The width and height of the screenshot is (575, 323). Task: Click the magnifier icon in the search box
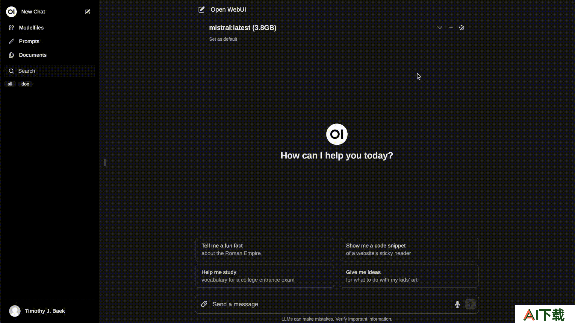pos(11,71)
